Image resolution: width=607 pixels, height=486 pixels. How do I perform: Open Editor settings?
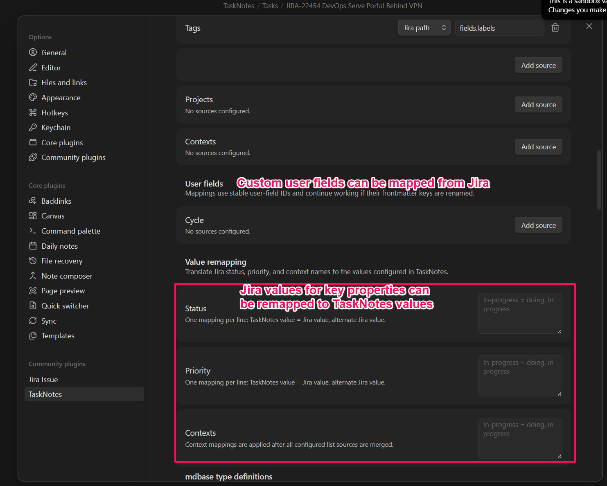(84, 67)
